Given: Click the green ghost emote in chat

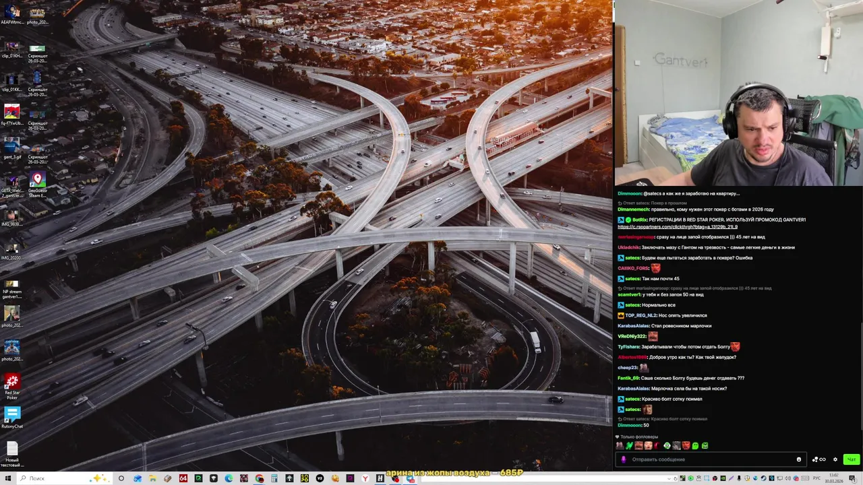Looking at the screenshot, I should 695,446.
